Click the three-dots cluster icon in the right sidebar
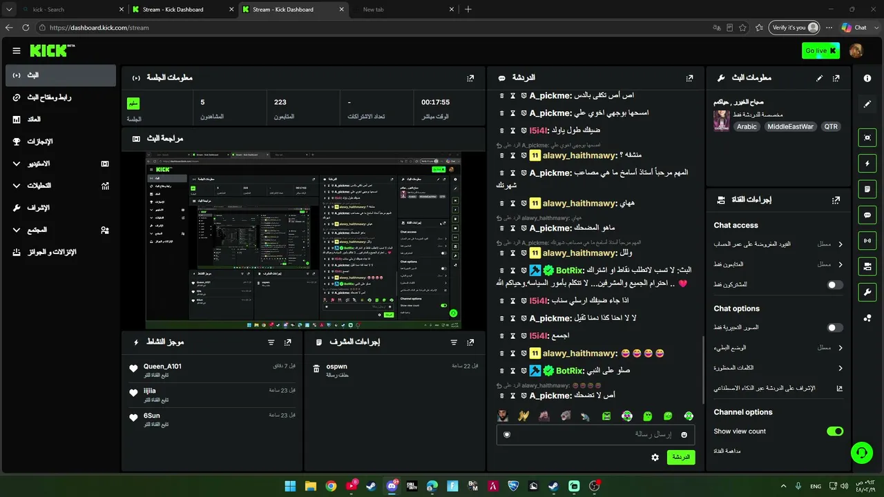884x497 pixels. (x=867, y=318)
